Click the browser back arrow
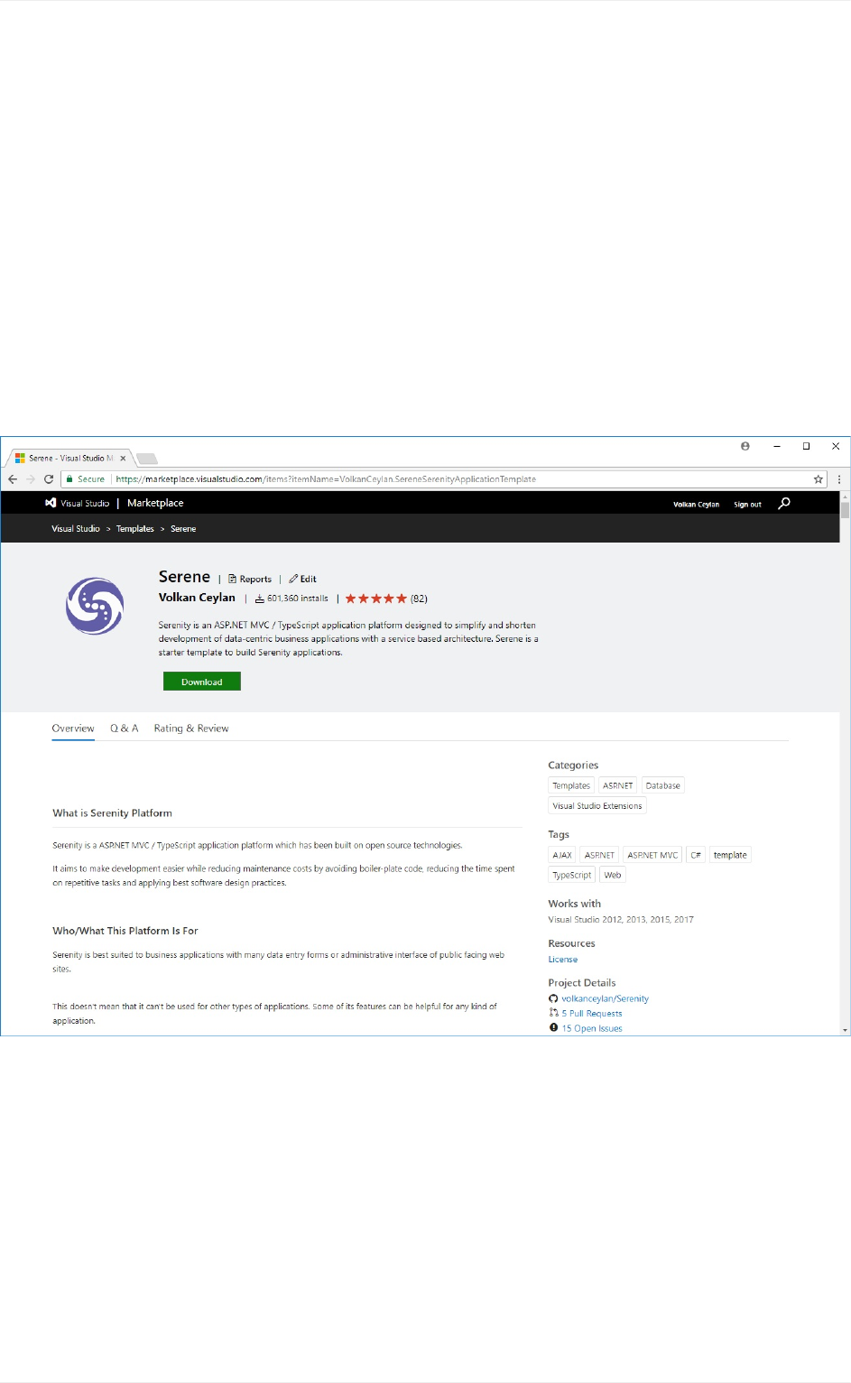The height and width of the screenshot is (1383, 851). (x=13, y=479)
